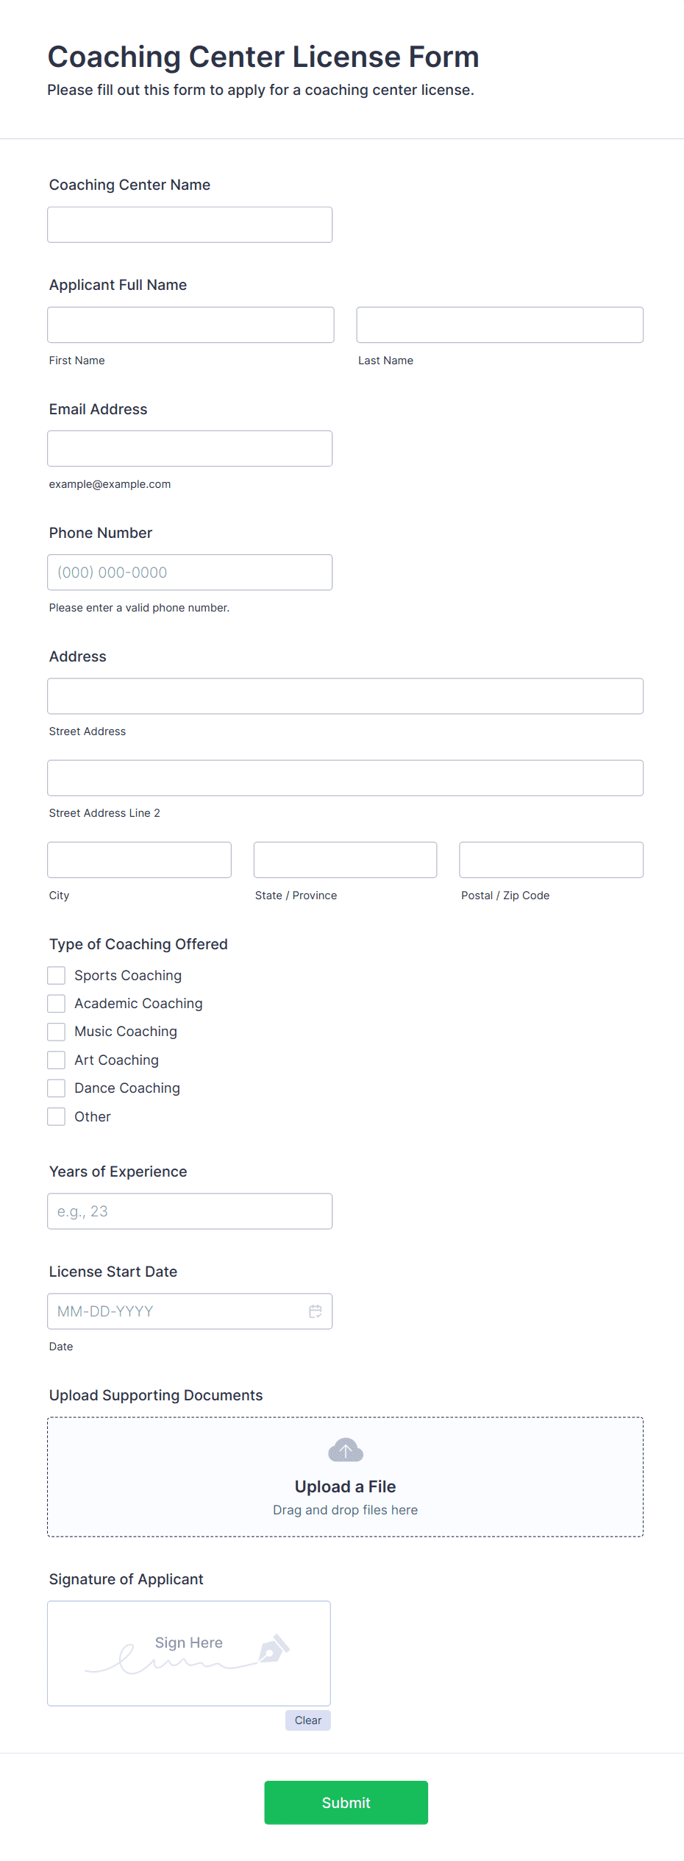
Task: Click the Coaching Center Name field
Action: click(190, 224)
